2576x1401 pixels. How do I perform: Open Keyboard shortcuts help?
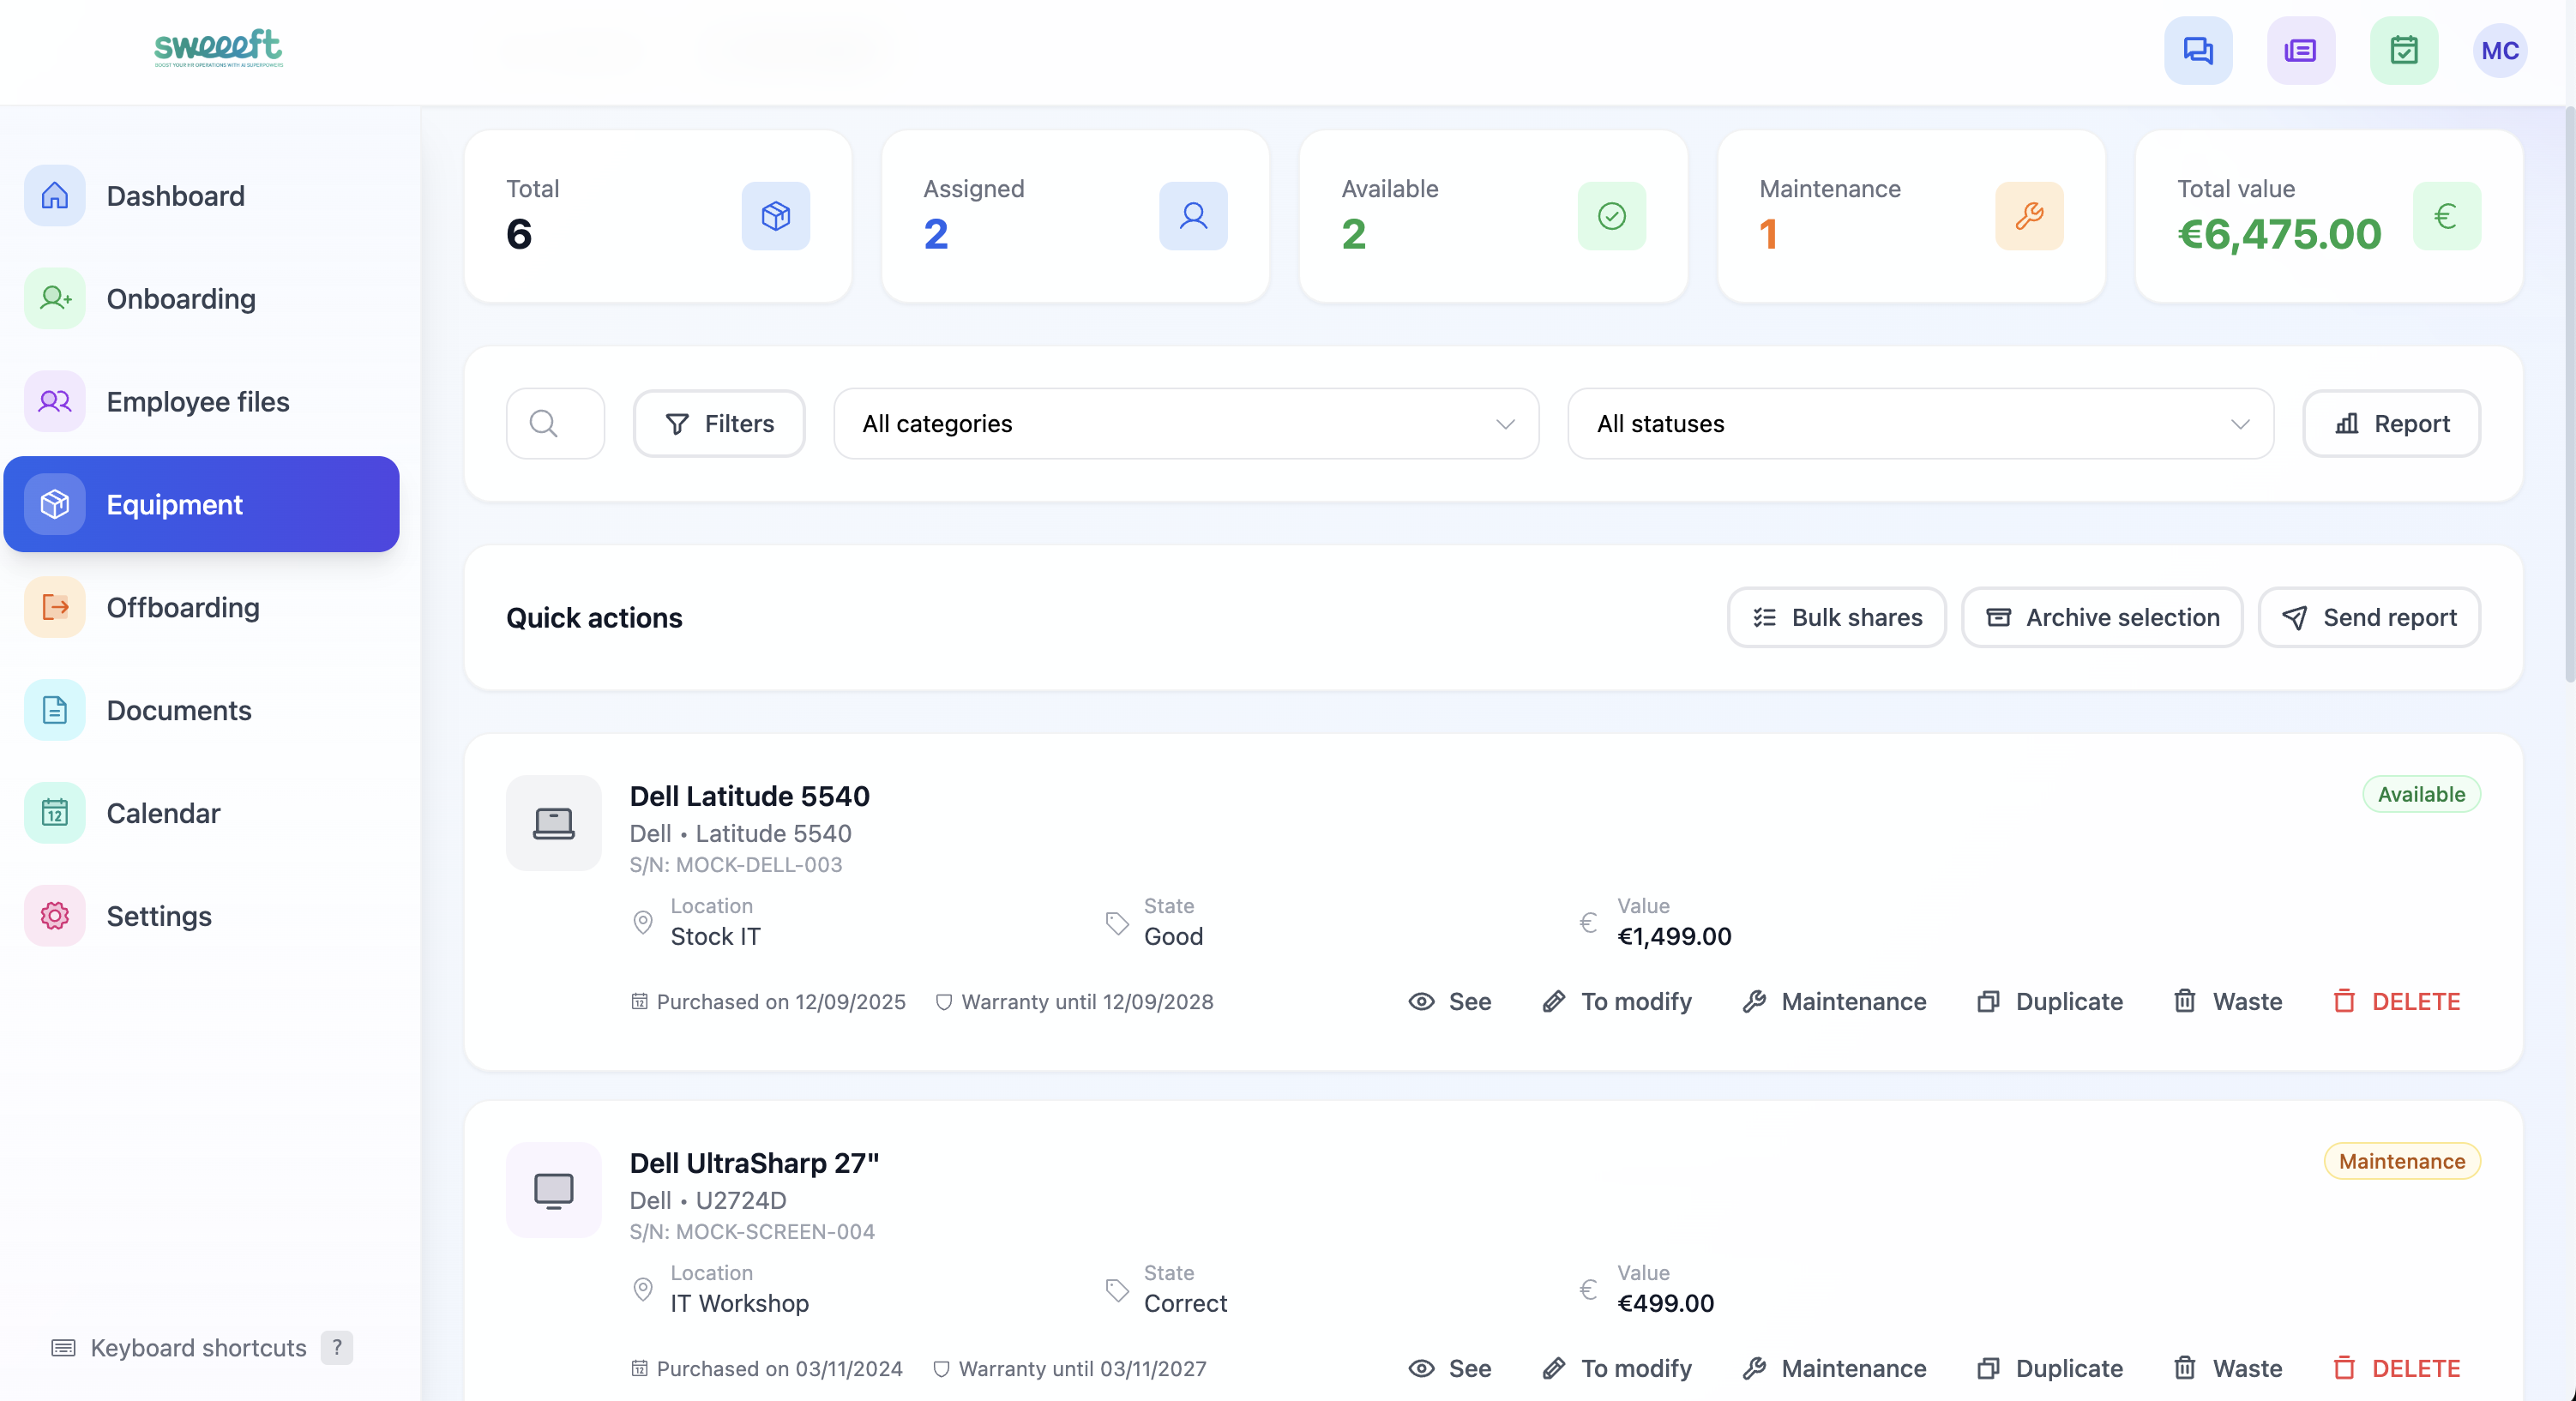click(x=197, y=1347)
